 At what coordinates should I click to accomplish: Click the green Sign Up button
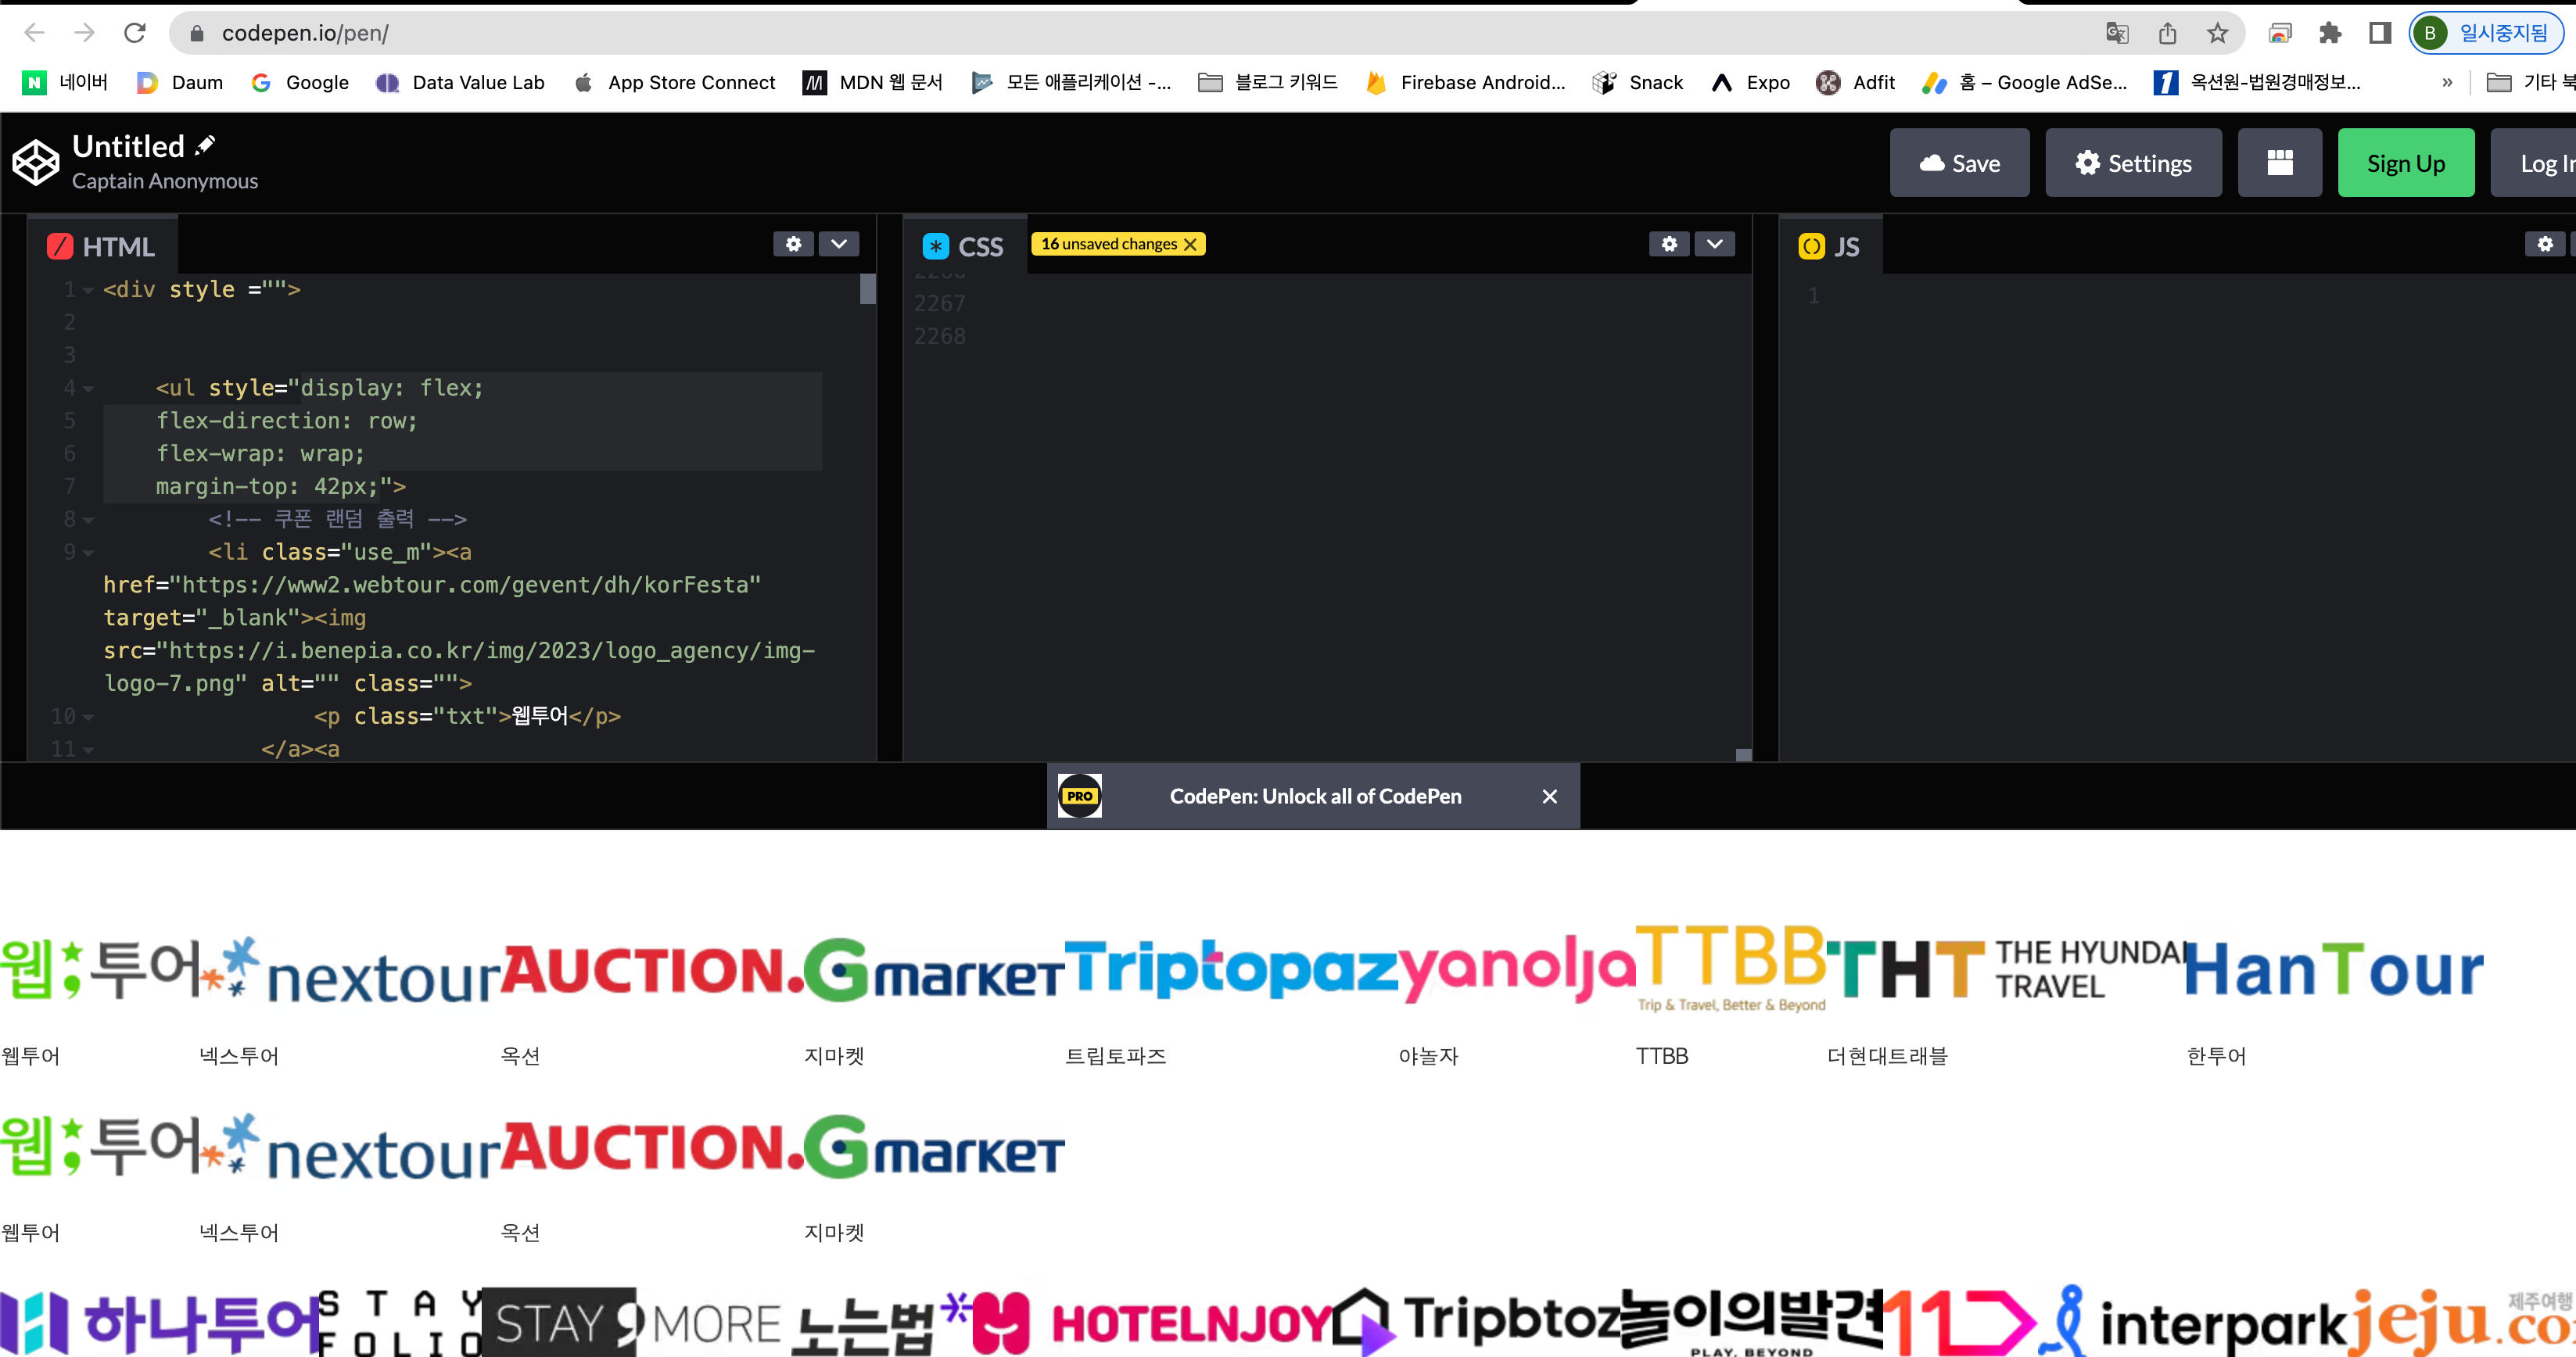point(2405,163)
